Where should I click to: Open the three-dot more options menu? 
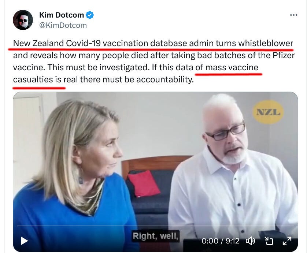coord(294,15)
